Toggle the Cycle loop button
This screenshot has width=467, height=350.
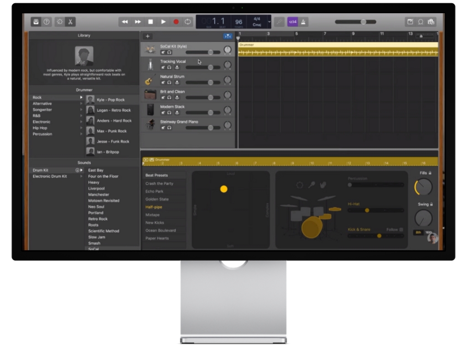187,22
